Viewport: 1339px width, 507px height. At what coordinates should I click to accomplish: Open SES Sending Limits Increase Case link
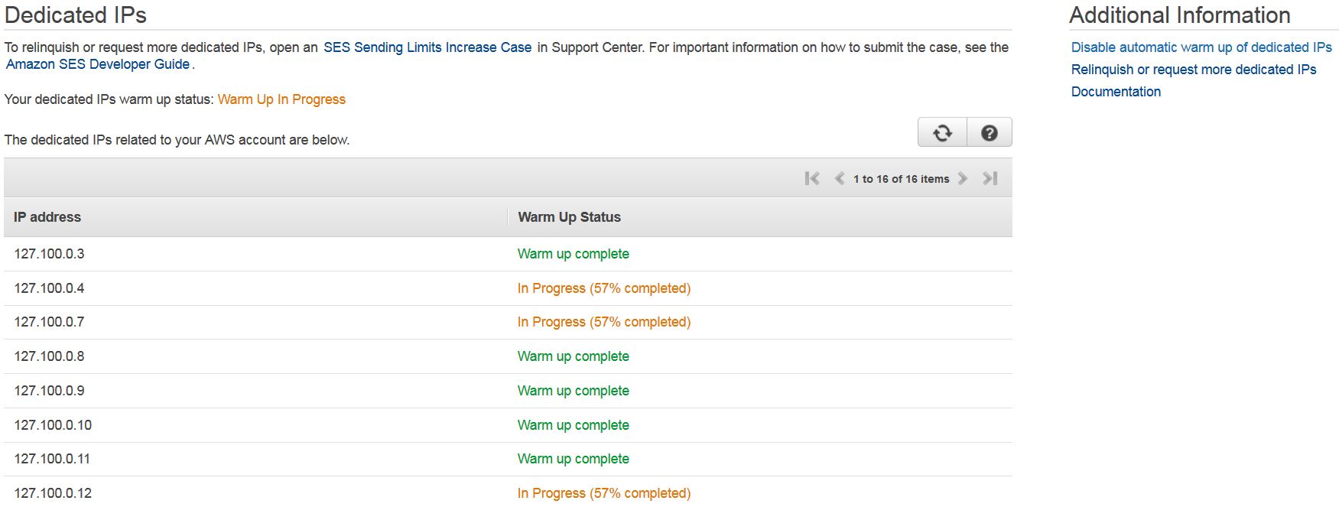[x=427, y=47]
